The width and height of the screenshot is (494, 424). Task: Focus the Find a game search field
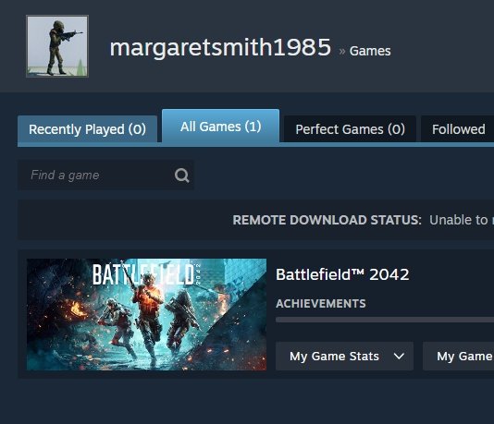tap(105, 175)
